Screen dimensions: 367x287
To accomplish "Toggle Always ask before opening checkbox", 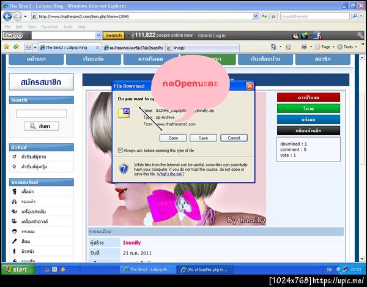I will coord(120,151).
